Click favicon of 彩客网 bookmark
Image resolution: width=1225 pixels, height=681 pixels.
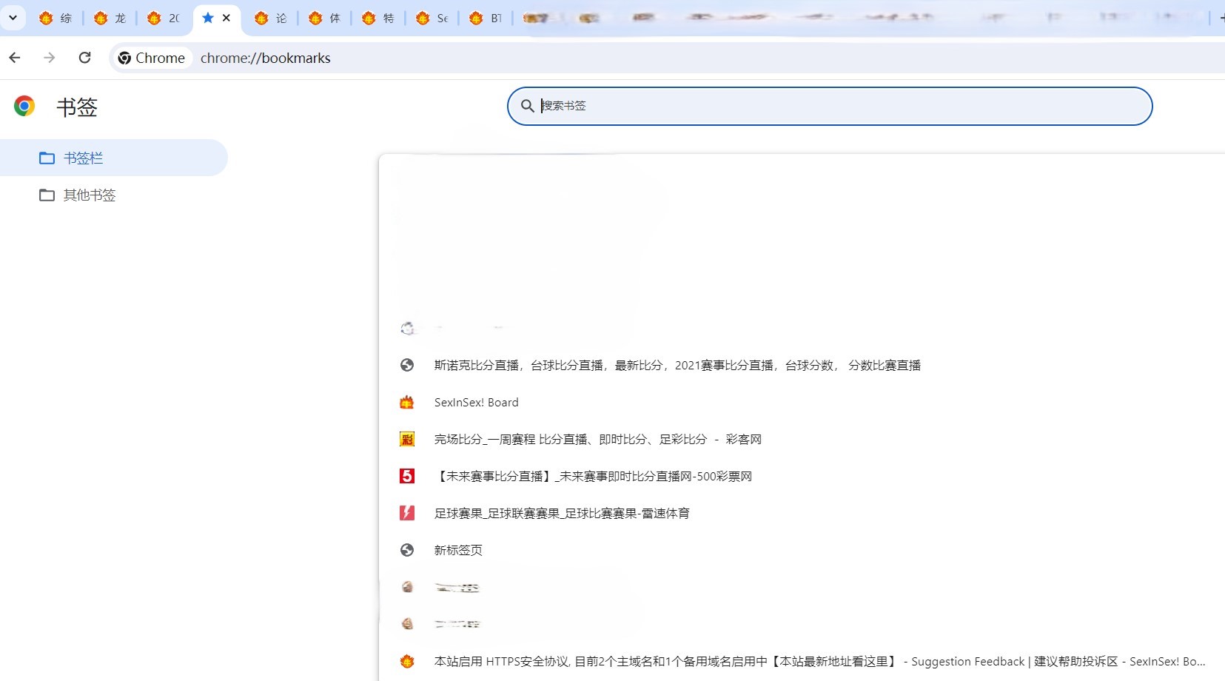(x=407, y=439)
